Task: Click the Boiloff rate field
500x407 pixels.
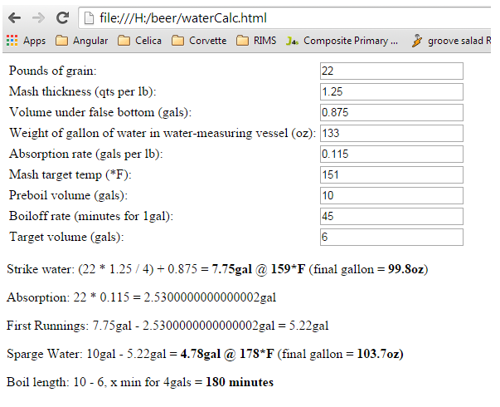Action: point(391,216)
